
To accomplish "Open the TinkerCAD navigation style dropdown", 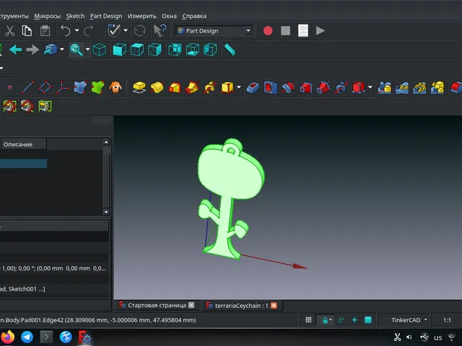I will click(405, 320).
